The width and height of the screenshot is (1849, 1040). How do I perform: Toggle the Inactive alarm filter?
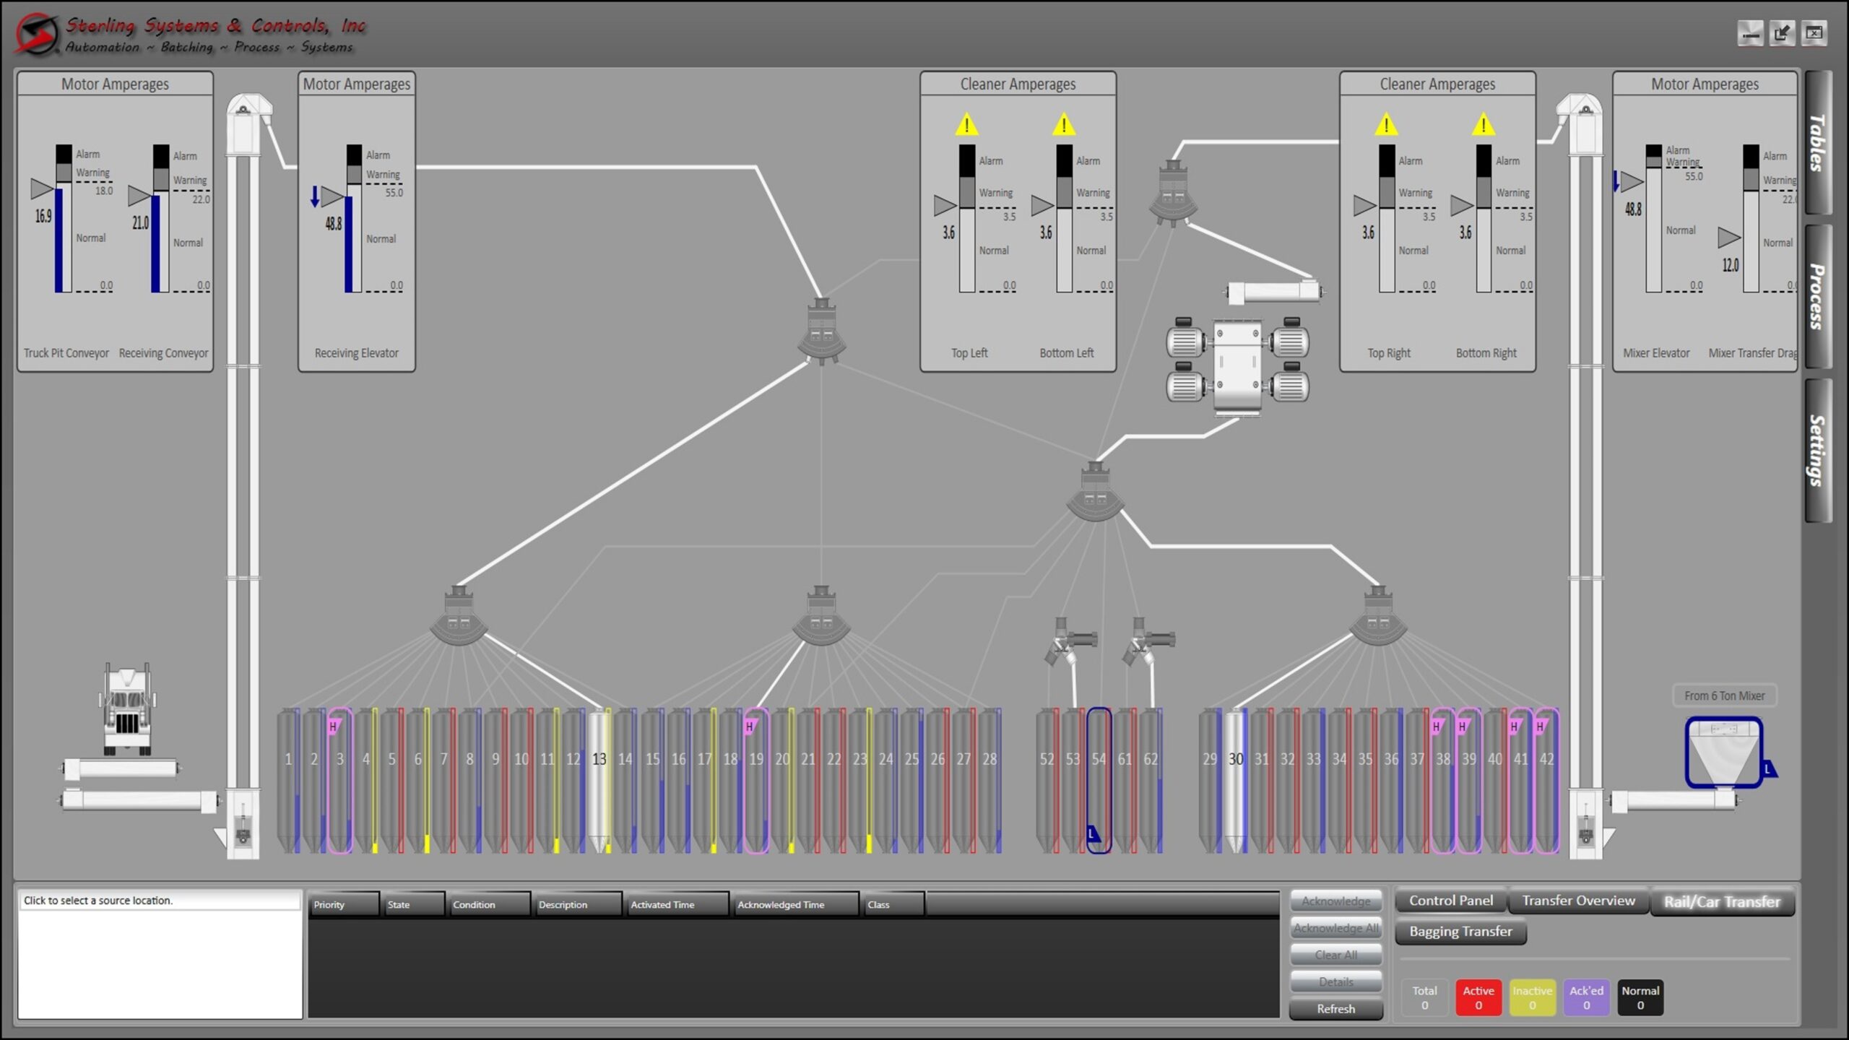pyautogui.click(x=1532, y=997)
